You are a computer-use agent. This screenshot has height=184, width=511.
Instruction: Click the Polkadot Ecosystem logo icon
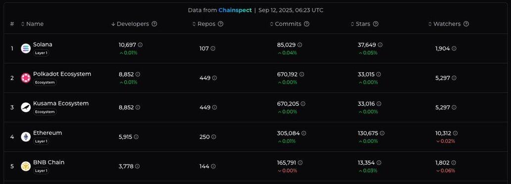pyautogui.click(x=26, y=78)
